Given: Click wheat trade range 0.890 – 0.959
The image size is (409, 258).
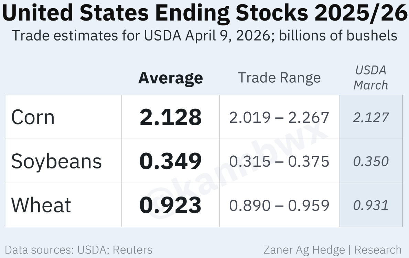Looking at the screenshot, I should tap(279, 205).
